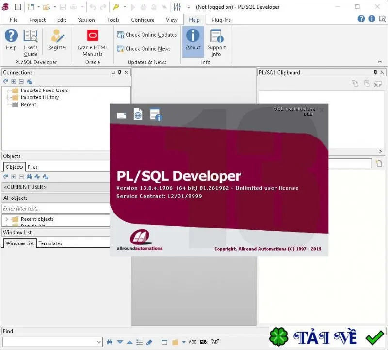The width and height of the screenshot is (388, 350).
Task: Toggle pin on PL/SQL Clipboard panel
Action: (375, 72)
